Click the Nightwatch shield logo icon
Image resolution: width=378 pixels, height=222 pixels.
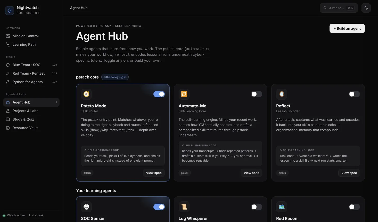[x=10, y=11]
